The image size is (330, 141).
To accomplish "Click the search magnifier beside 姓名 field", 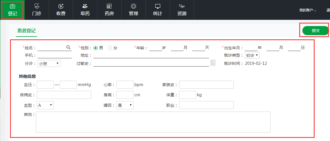I will 68,47.
